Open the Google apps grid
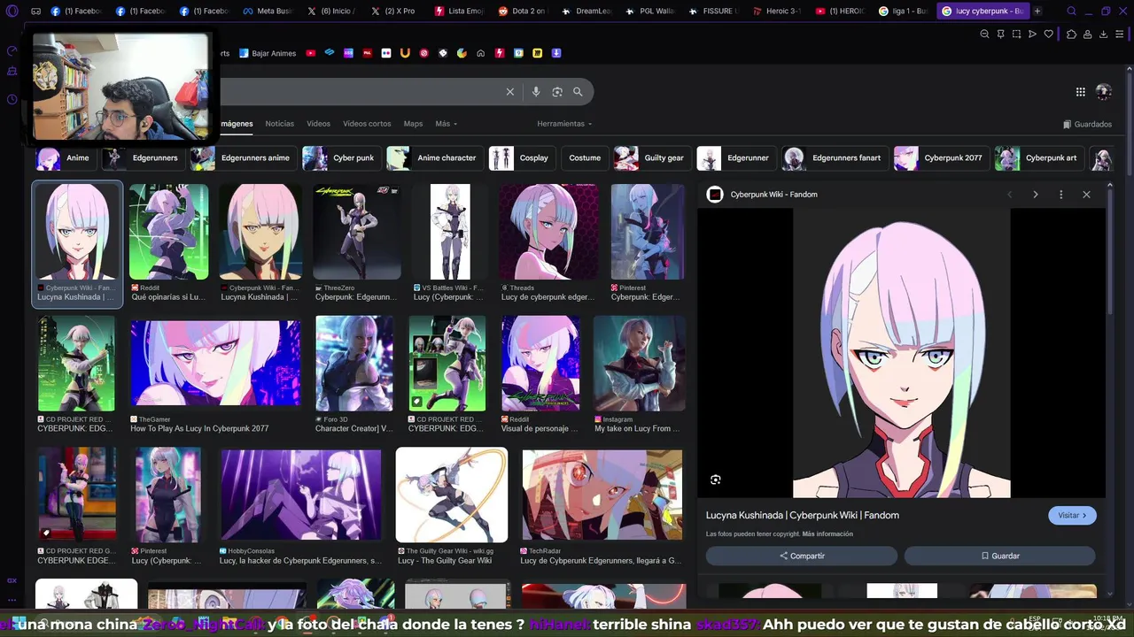Image resolution: width=1134 pixels, height=637 pixels. click(1080, 92)
